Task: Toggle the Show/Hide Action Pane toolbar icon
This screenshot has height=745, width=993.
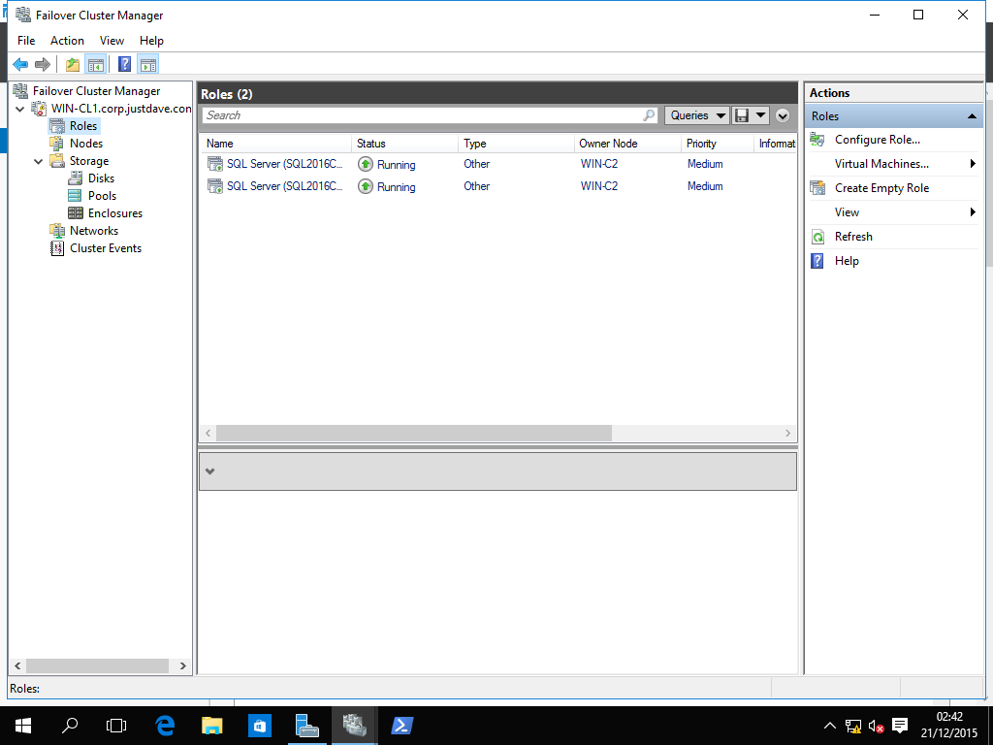Action: pyautogui.click(x=147, y=65)
